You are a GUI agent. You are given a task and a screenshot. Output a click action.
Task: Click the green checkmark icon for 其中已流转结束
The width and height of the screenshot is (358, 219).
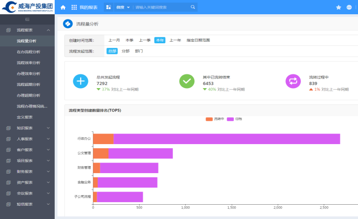[x=187, y=81]
